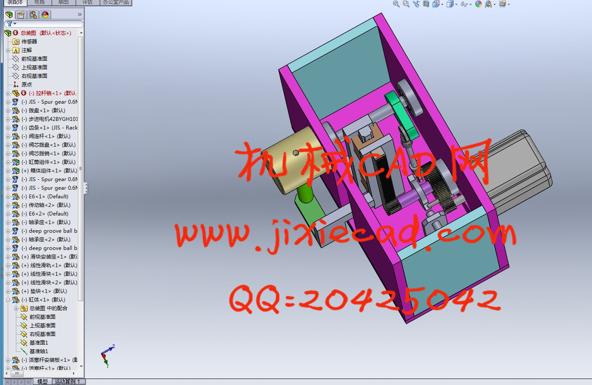Select 传感器 in the feature tree
Image resolution: width=592 pixels, height=385 pixels.
pyautogui.click(x=29, y=42)
